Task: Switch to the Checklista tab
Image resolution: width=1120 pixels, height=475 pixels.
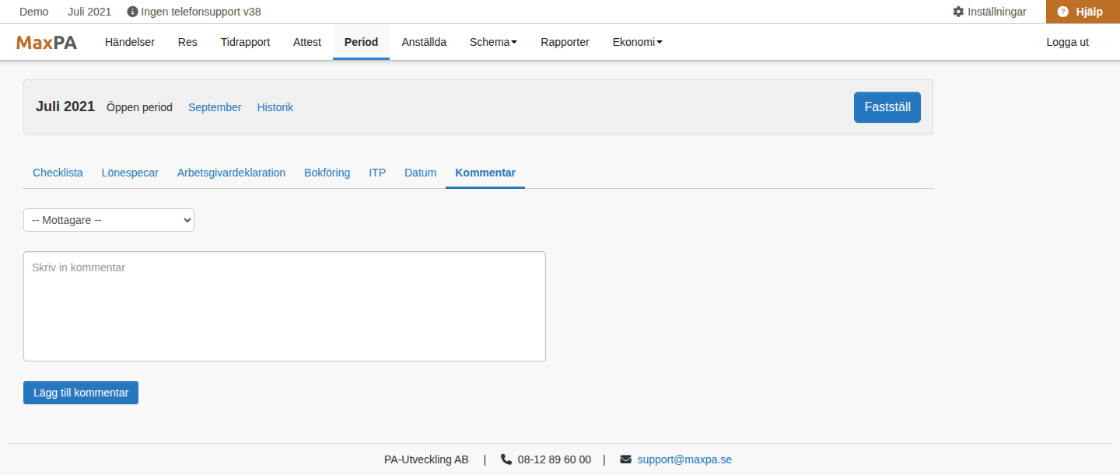Action: point(58,173)
